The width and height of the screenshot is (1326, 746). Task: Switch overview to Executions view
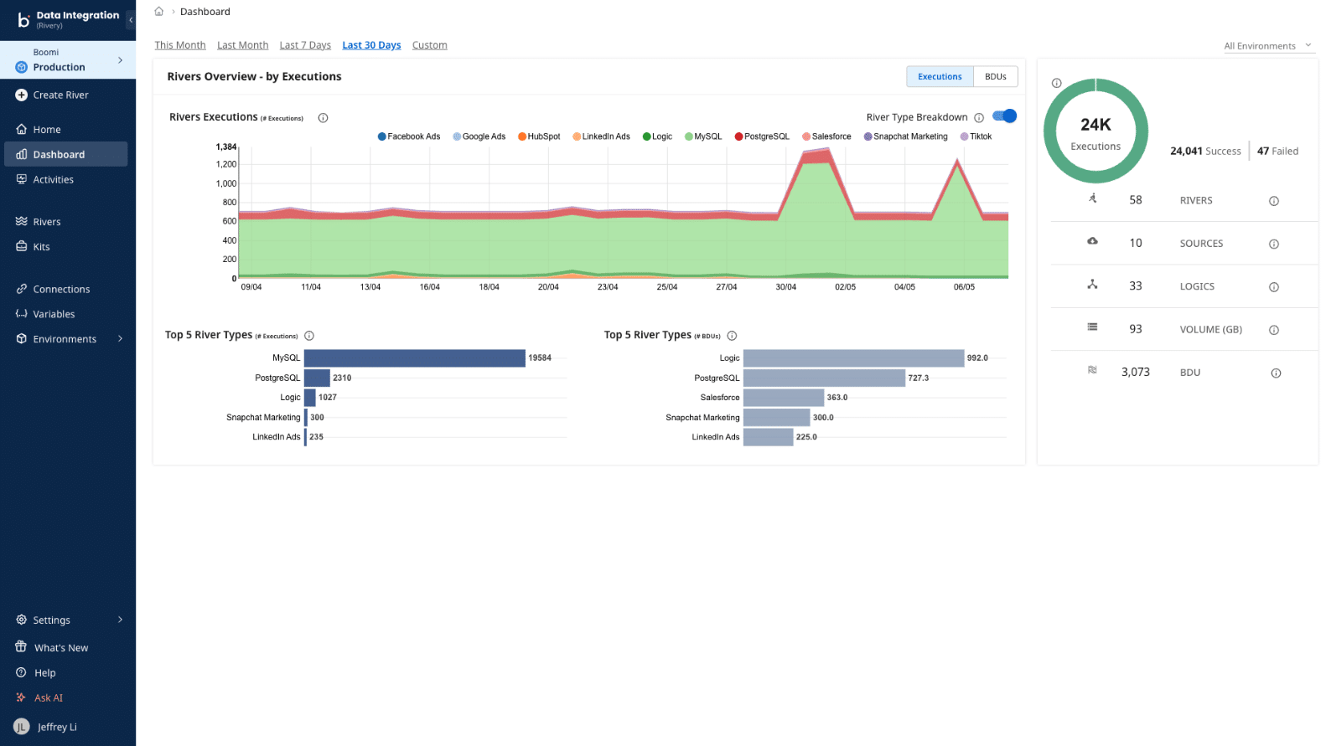coord(940,76)
